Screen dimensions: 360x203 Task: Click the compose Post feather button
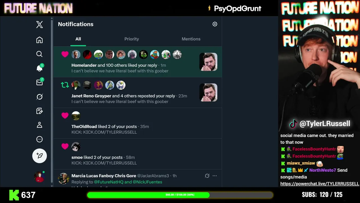[39, 156]
